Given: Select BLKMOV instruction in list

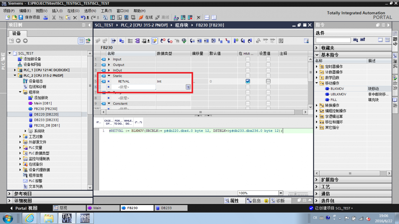Looking at the screenshot, I should [x=337, y=89].
